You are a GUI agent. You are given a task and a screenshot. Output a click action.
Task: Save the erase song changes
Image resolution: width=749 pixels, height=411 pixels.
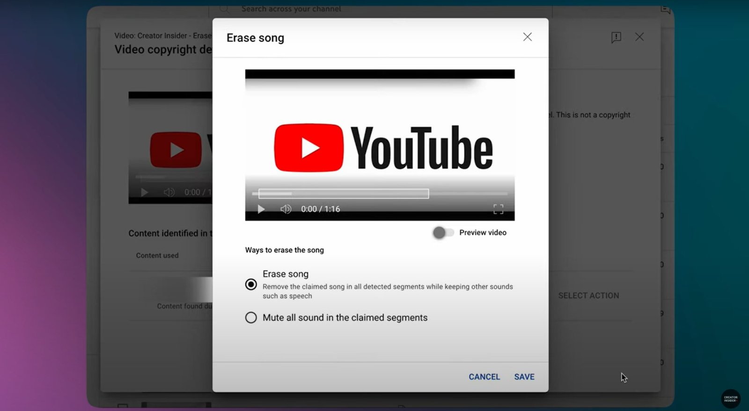click(524, 377)
